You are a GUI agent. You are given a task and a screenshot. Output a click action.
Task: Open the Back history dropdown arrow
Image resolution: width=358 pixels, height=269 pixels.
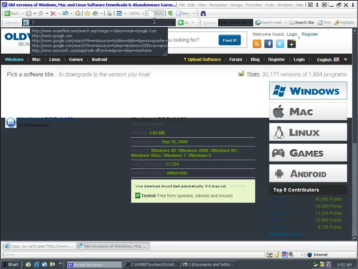[22, 14]
